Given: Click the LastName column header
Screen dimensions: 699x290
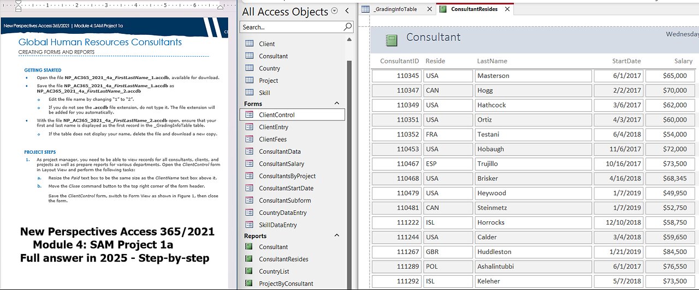Looking at the screenshot, I should pyautogui.click(x=492, y=61).
